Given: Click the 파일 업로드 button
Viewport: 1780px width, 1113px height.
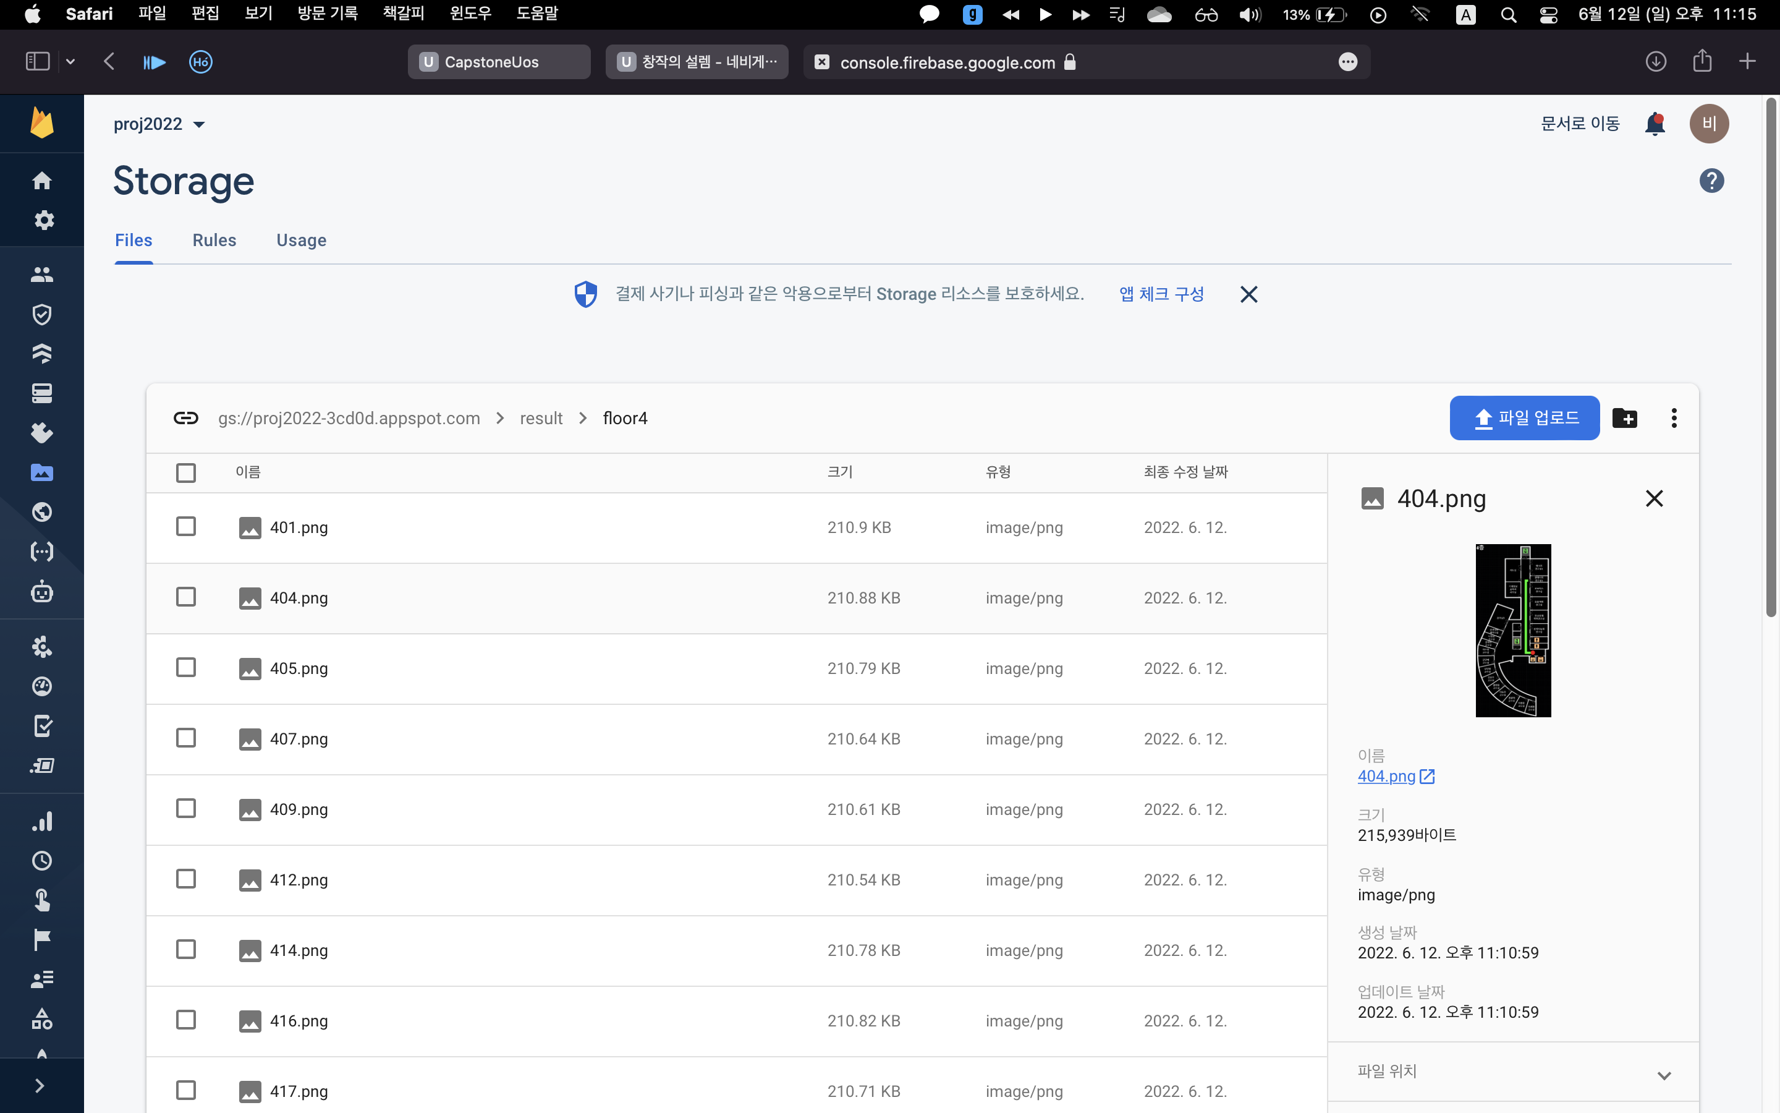Looking at the screenshot, I should (1524, 418).
